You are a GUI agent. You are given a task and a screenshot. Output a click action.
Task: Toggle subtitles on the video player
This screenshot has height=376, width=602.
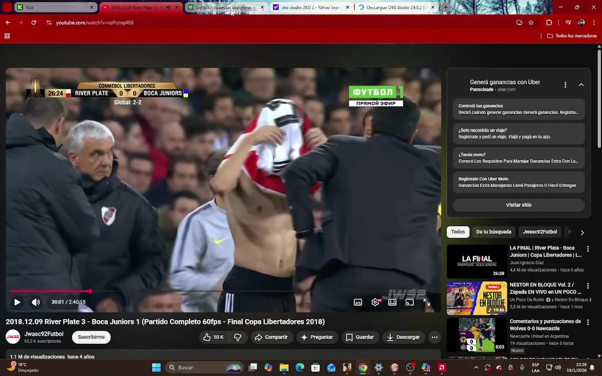[358, 302]
